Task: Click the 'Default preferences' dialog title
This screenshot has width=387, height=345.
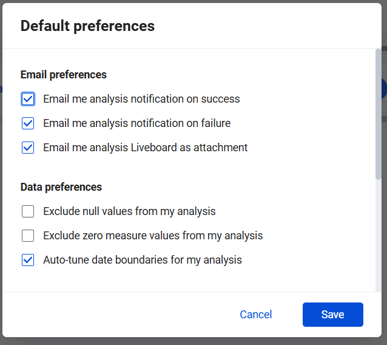Action: pos(87,26)
